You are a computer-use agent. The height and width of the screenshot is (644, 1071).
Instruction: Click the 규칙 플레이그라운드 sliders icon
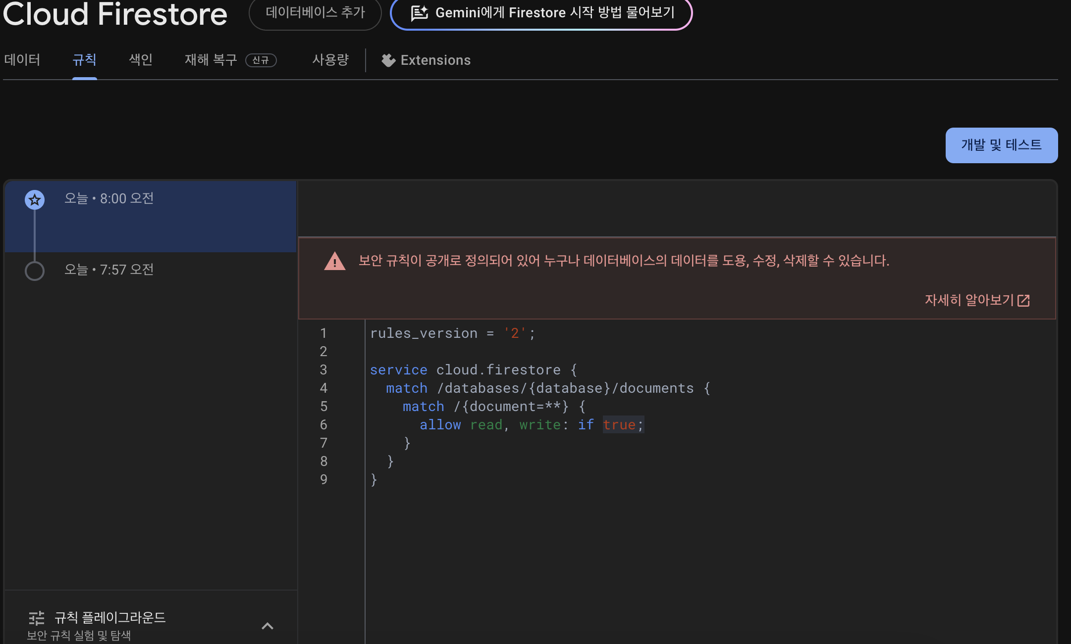pyautogui.click(x=36, y=618)
